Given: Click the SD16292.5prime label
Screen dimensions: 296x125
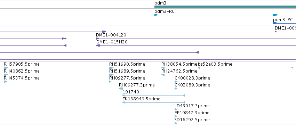Looking at the screenshot, I should pyautogui.click(x=192, y=120).
